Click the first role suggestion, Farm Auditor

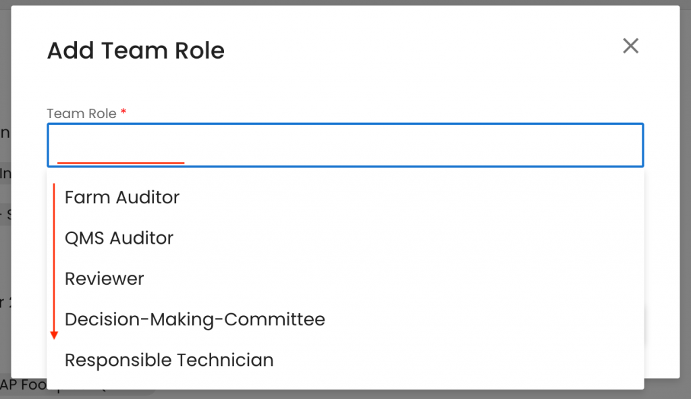pos(122,198)
